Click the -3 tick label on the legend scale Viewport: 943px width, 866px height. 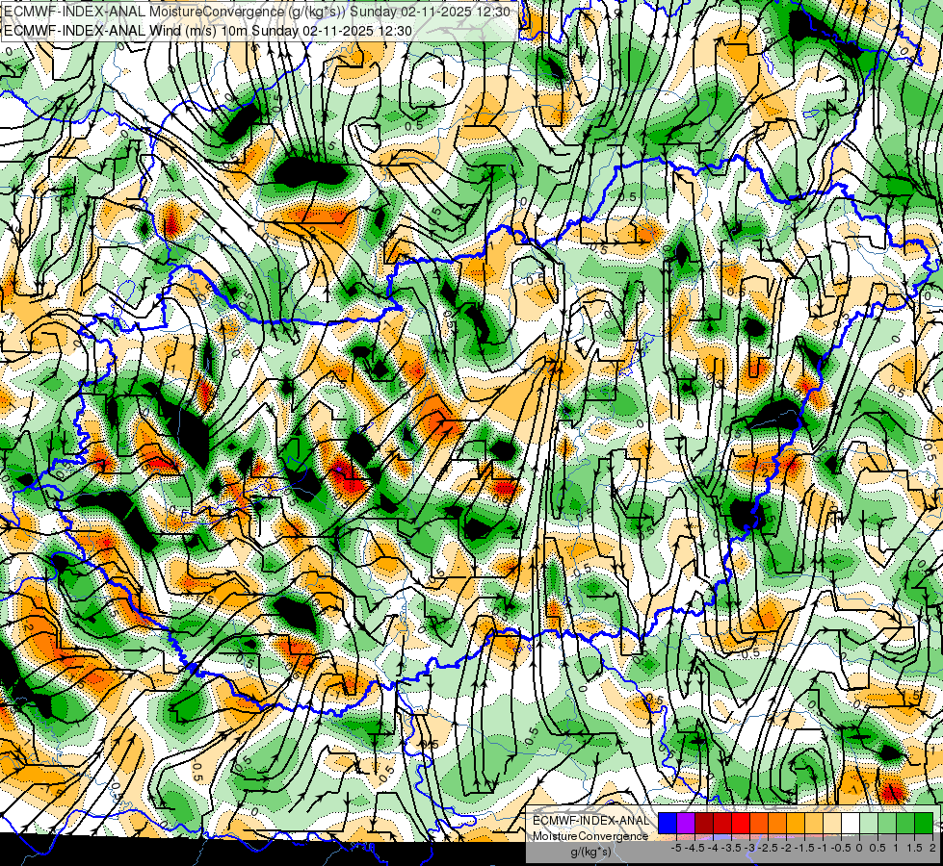tap(749, 848)
